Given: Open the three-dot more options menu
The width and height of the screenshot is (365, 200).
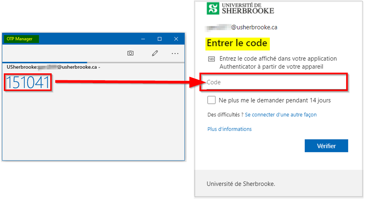Looking at the screenshot, I should (x=175, y=54).
